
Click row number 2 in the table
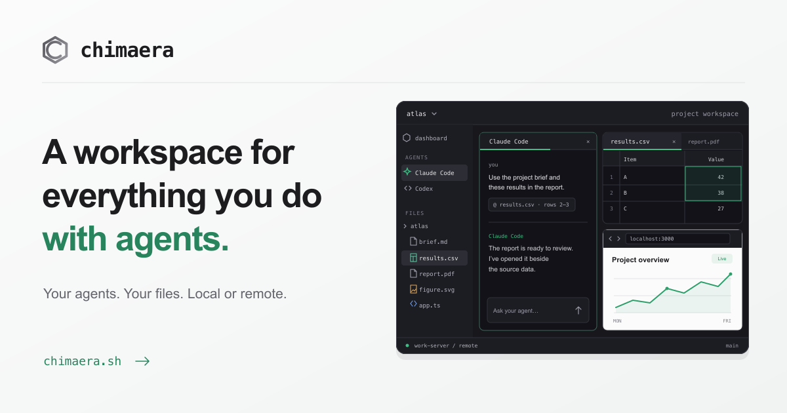(611, 193)
